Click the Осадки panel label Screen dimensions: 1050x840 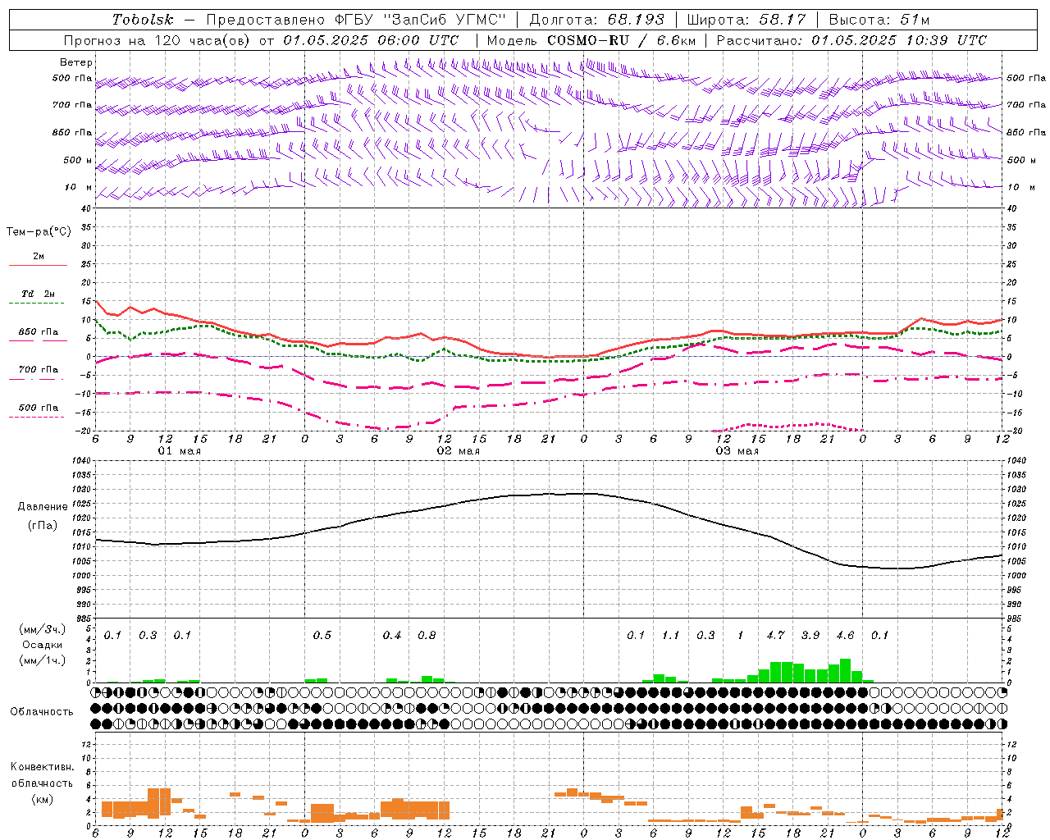[42, 645]
